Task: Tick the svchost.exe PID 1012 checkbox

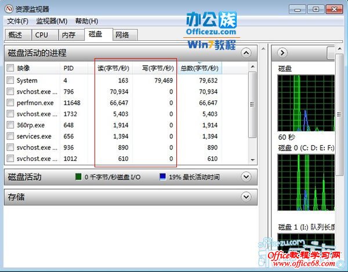Action: pyautogui.click(x=10, y=158)
